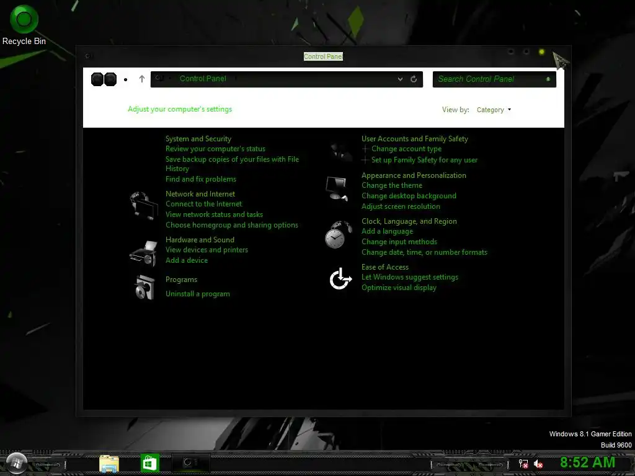This screenshot has width=635, height=476.
Task: Open Save backup copies with File History
Action: tap(232, 164)
